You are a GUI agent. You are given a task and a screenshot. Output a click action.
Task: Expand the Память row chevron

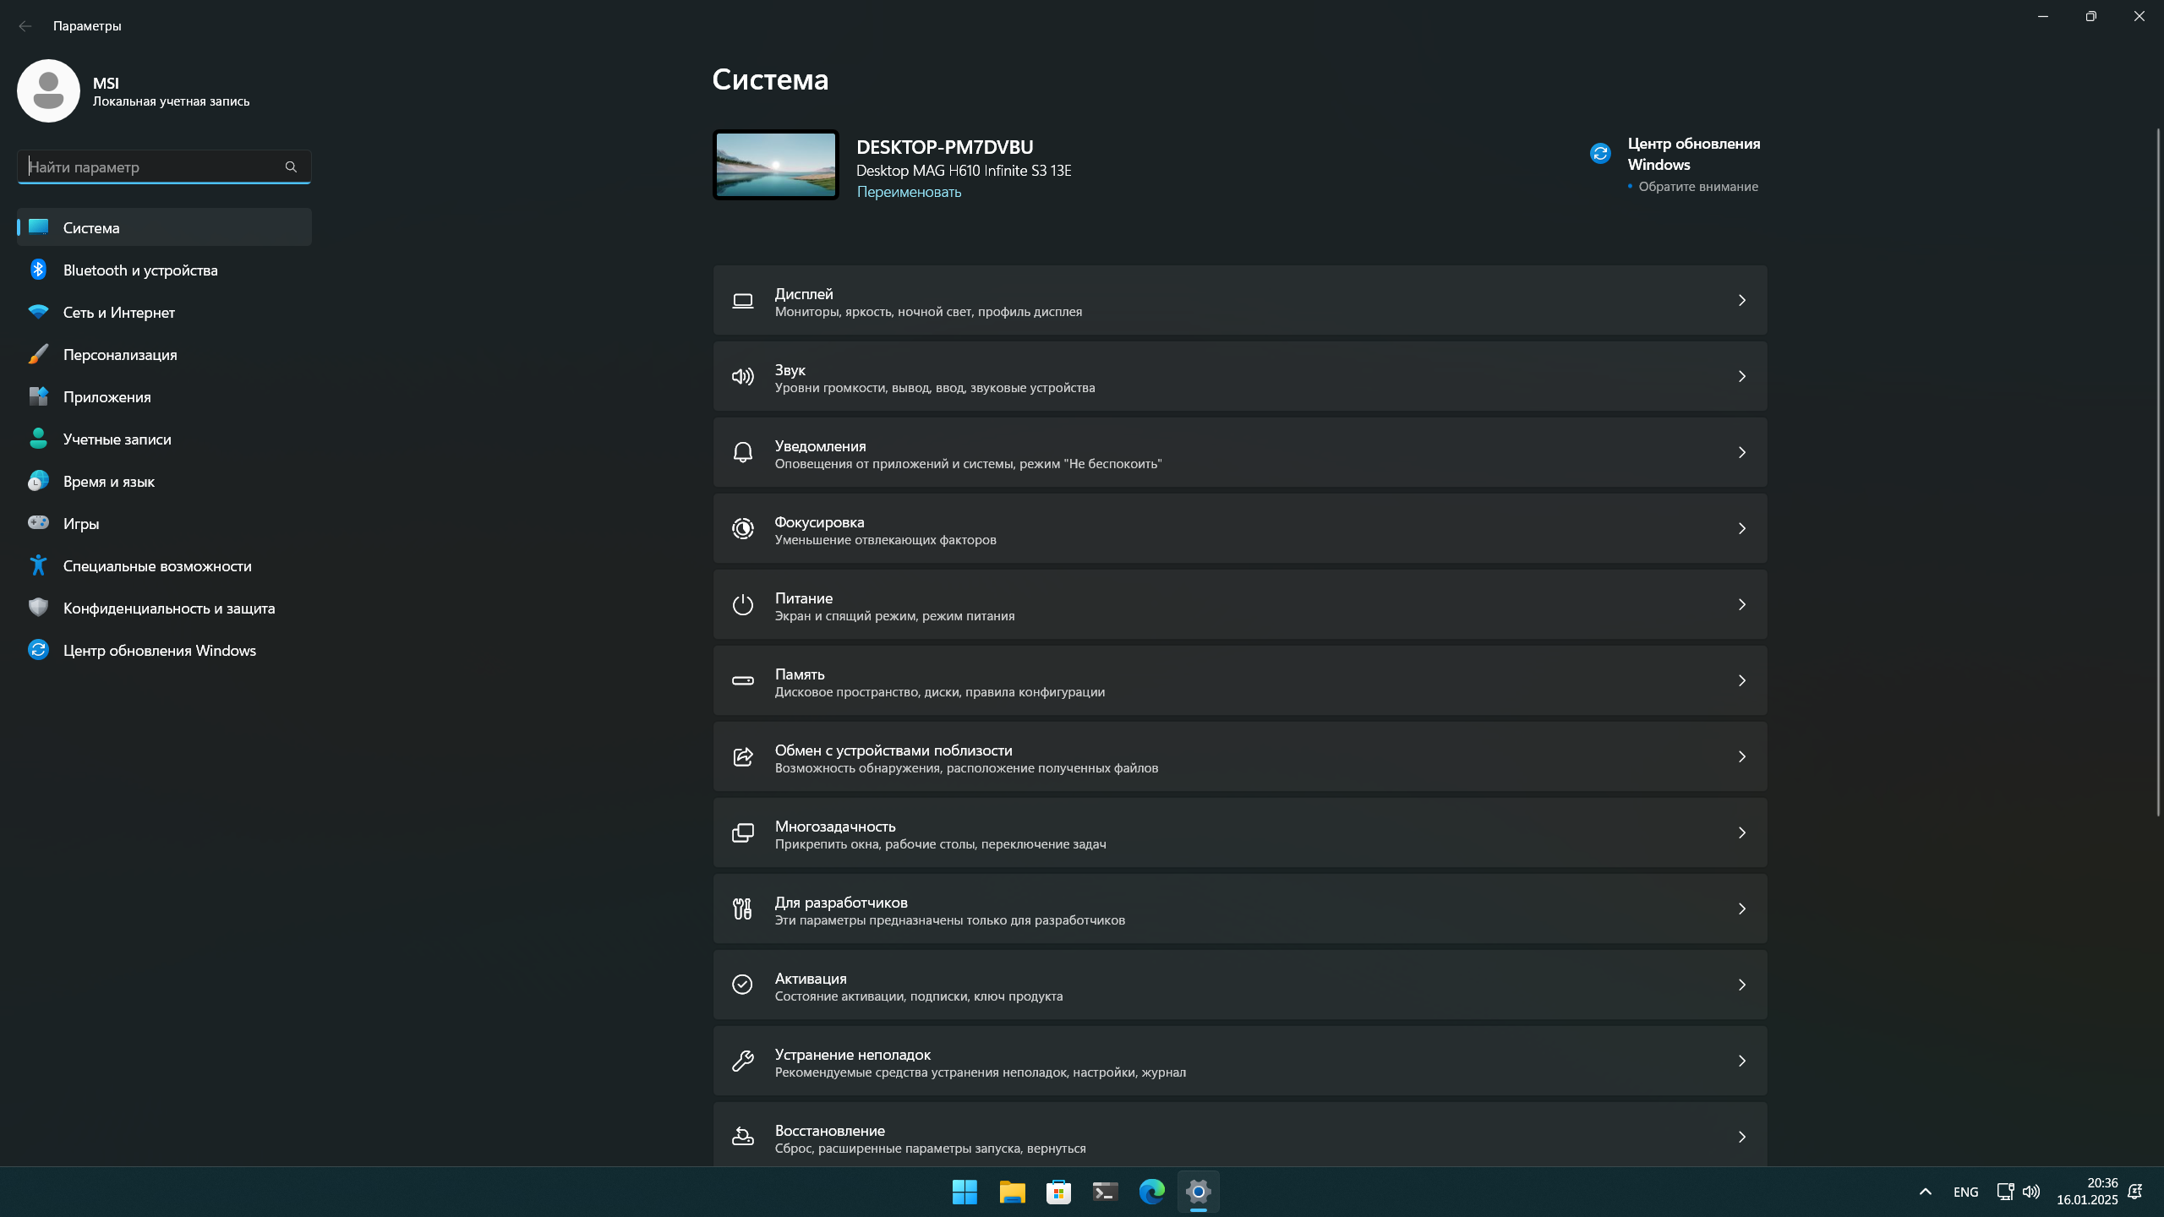(1742, 681)
